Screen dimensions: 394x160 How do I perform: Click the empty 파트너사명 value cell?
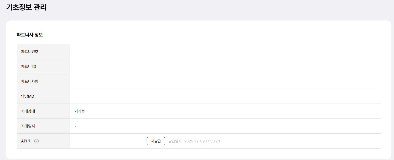click(x=225, y=81)
